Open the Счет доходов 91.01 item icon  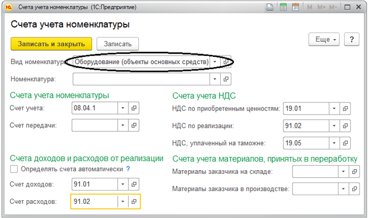pyautogui.click(x=134, y=184)
